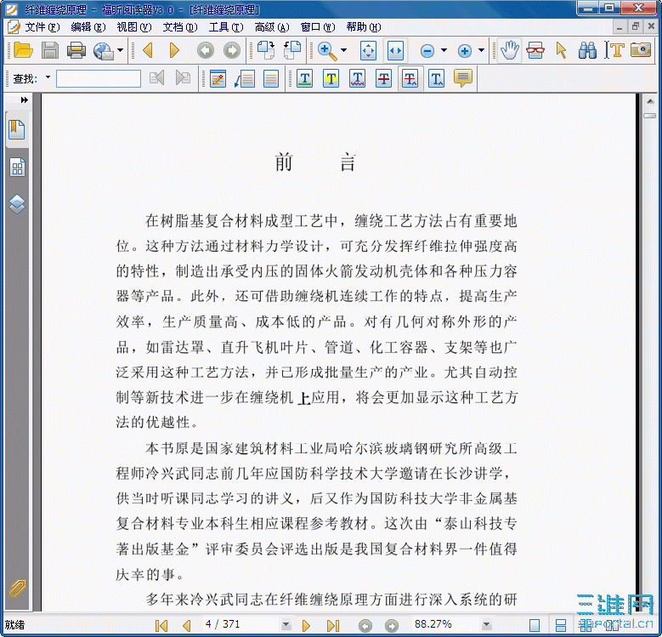Screen dimensions: 662x637
Task: Add a yellow comment note
Action: 463,78
